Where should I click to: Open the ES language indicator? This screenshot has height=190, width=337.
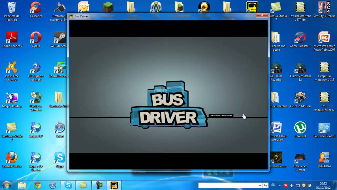click(273, 185)
